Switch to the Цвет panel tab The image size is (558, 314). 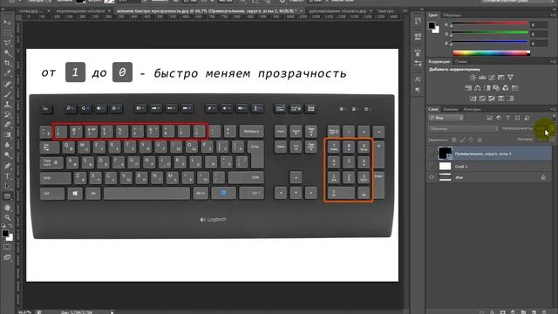(x=433, y=15)
